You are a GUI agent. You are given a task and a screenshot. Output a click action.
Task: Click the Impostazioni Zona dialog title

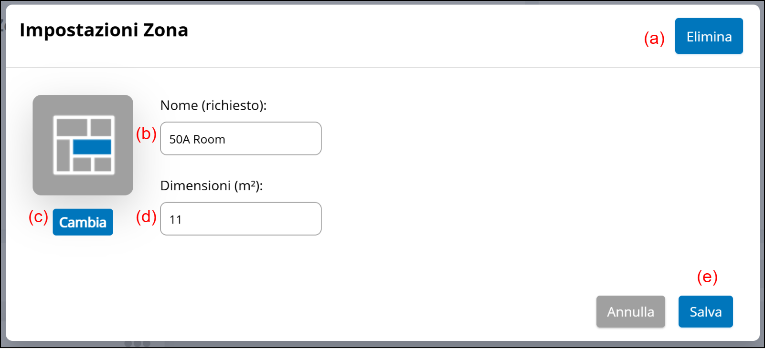104,30
